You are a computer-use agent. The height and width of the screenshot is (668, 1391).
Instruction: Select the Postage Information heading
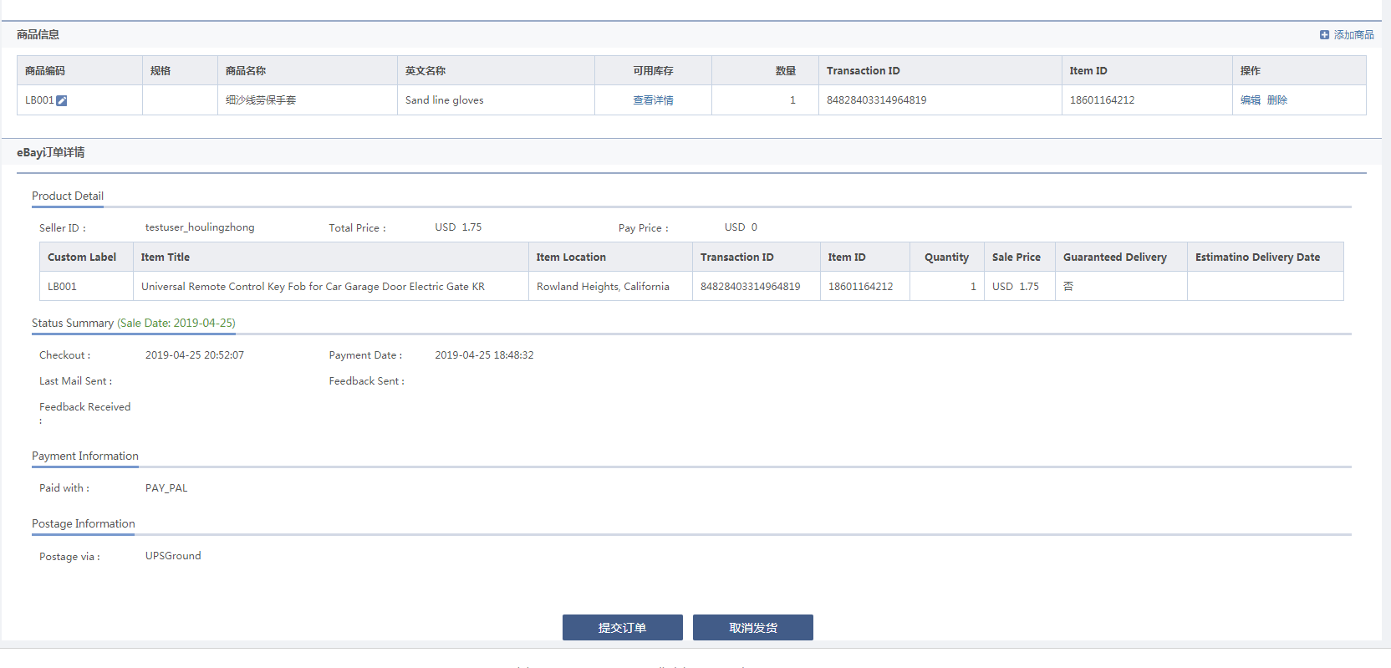click(84, 523)
